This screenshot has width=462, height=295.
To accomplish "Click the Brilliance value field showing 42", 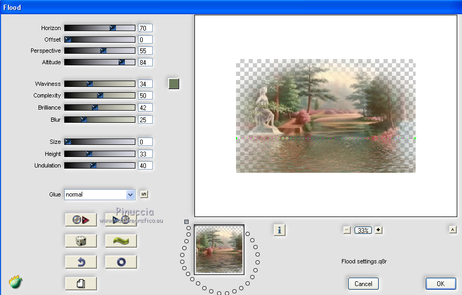I will pos(145,107).
